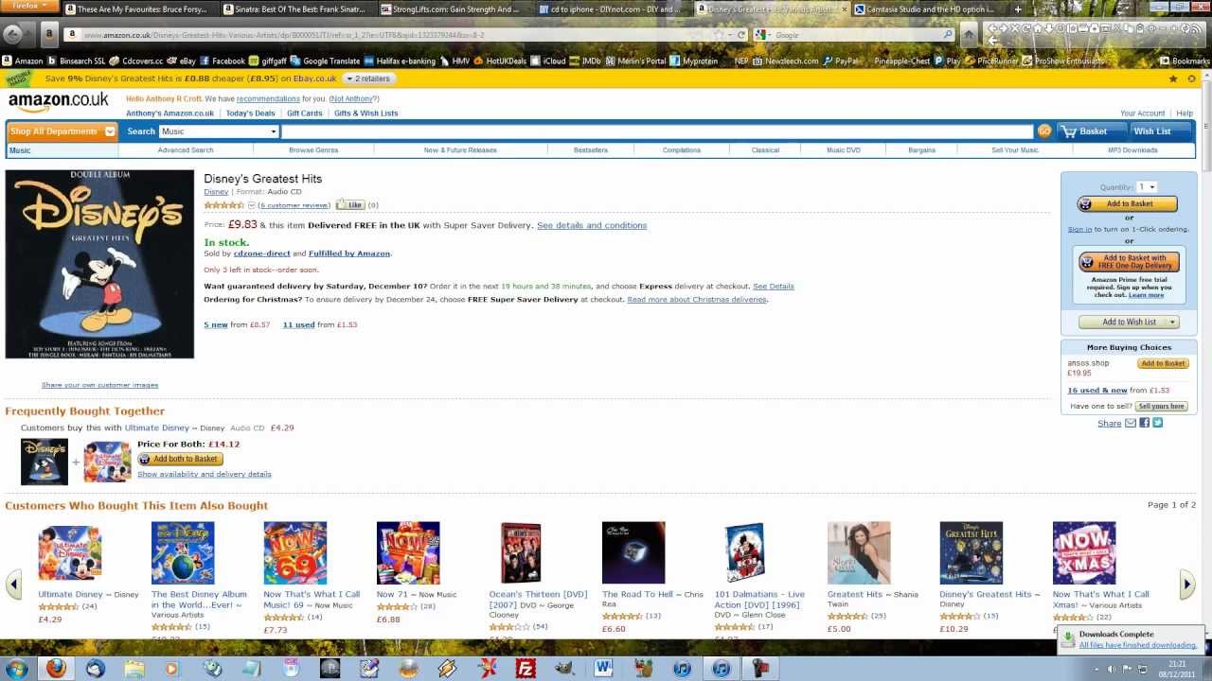The image size is (1212, 681).
Task: Go to next recommendations page arrow
Action: [1186, 585]
